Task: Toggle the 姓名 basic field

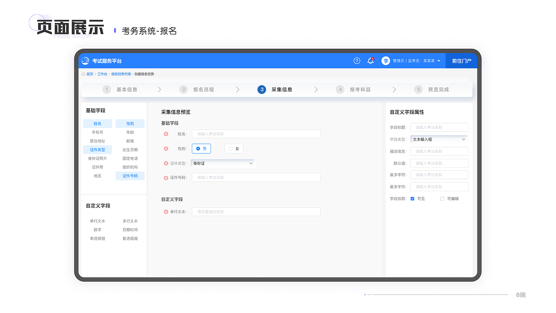Action: (x=97, y=123)
